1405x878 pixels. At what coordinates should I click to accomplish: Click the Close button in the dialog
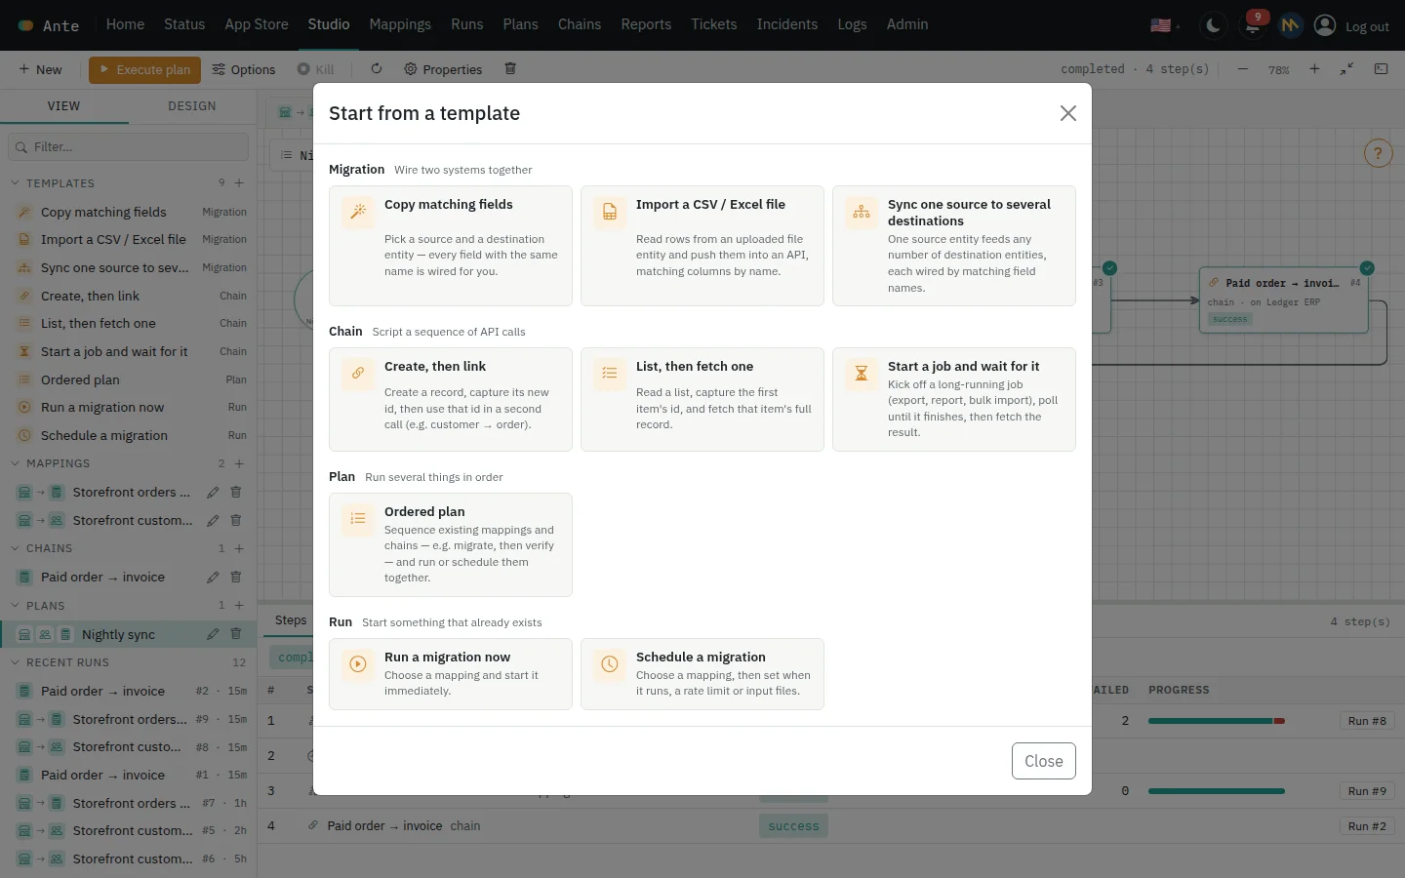pos(1044,761)
